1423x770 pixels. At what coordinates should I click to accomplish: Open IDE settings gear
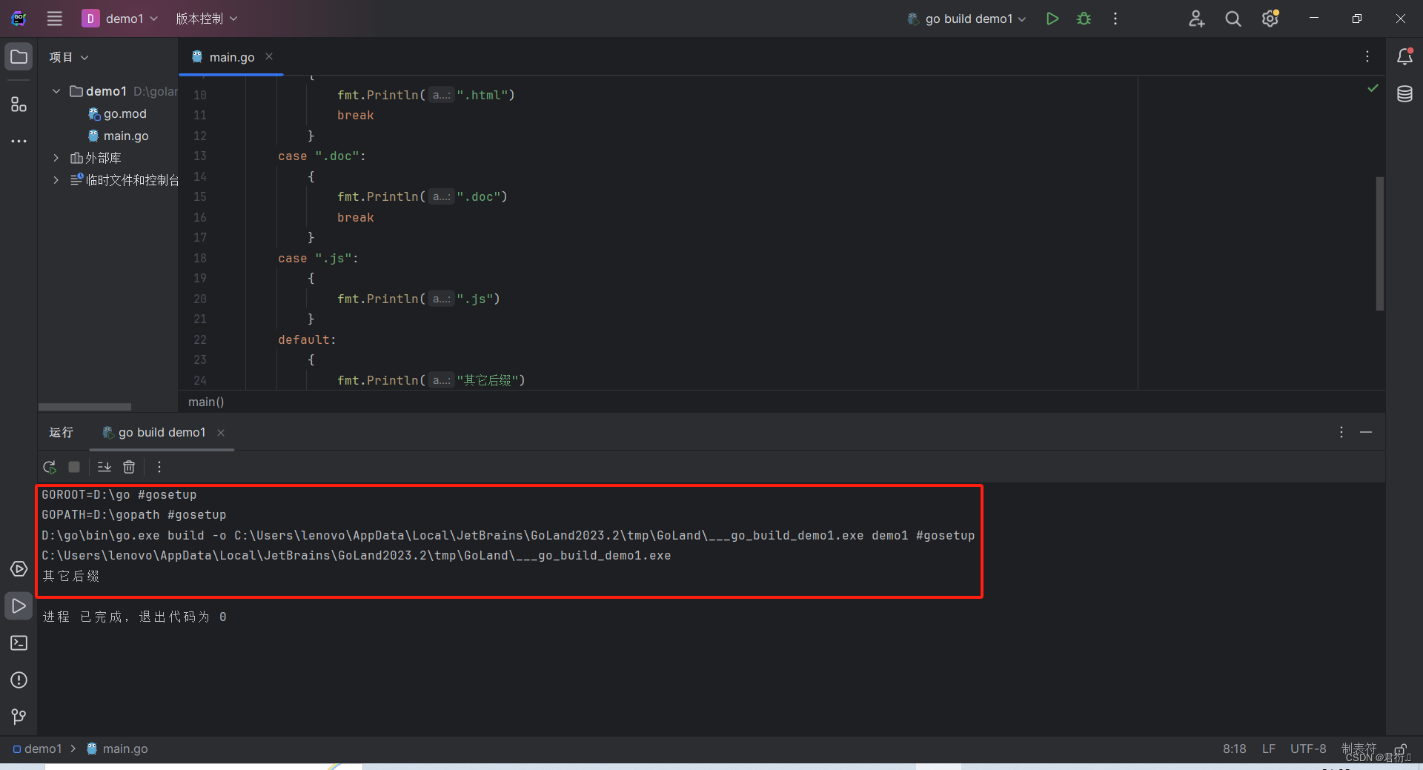coord(1270,19)
